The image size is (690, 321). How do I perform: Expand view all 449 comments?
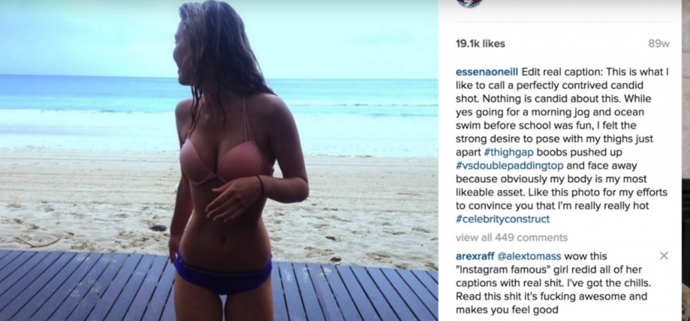pyautogui.click(x=512, y=238)
